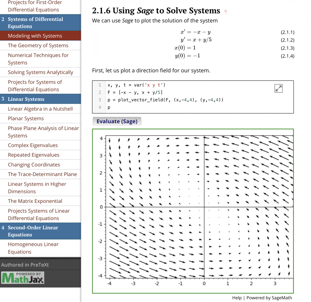This screenshot has width=311, height=302.
Task: Click the pilcrow permalink beside section heading
Action: tap(226, 12)
